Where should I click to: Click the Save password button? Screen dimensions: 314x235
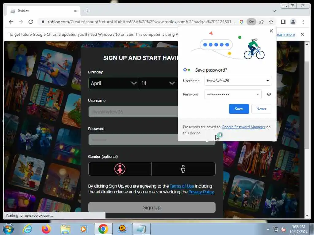pos(239,109)
